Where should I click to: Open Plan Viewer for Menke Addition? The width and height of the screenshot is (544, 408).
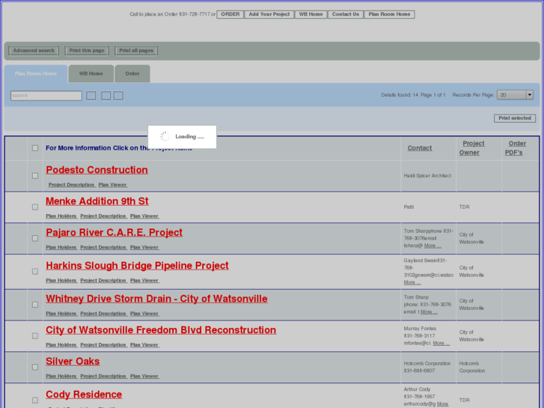[x=144, y=216]
